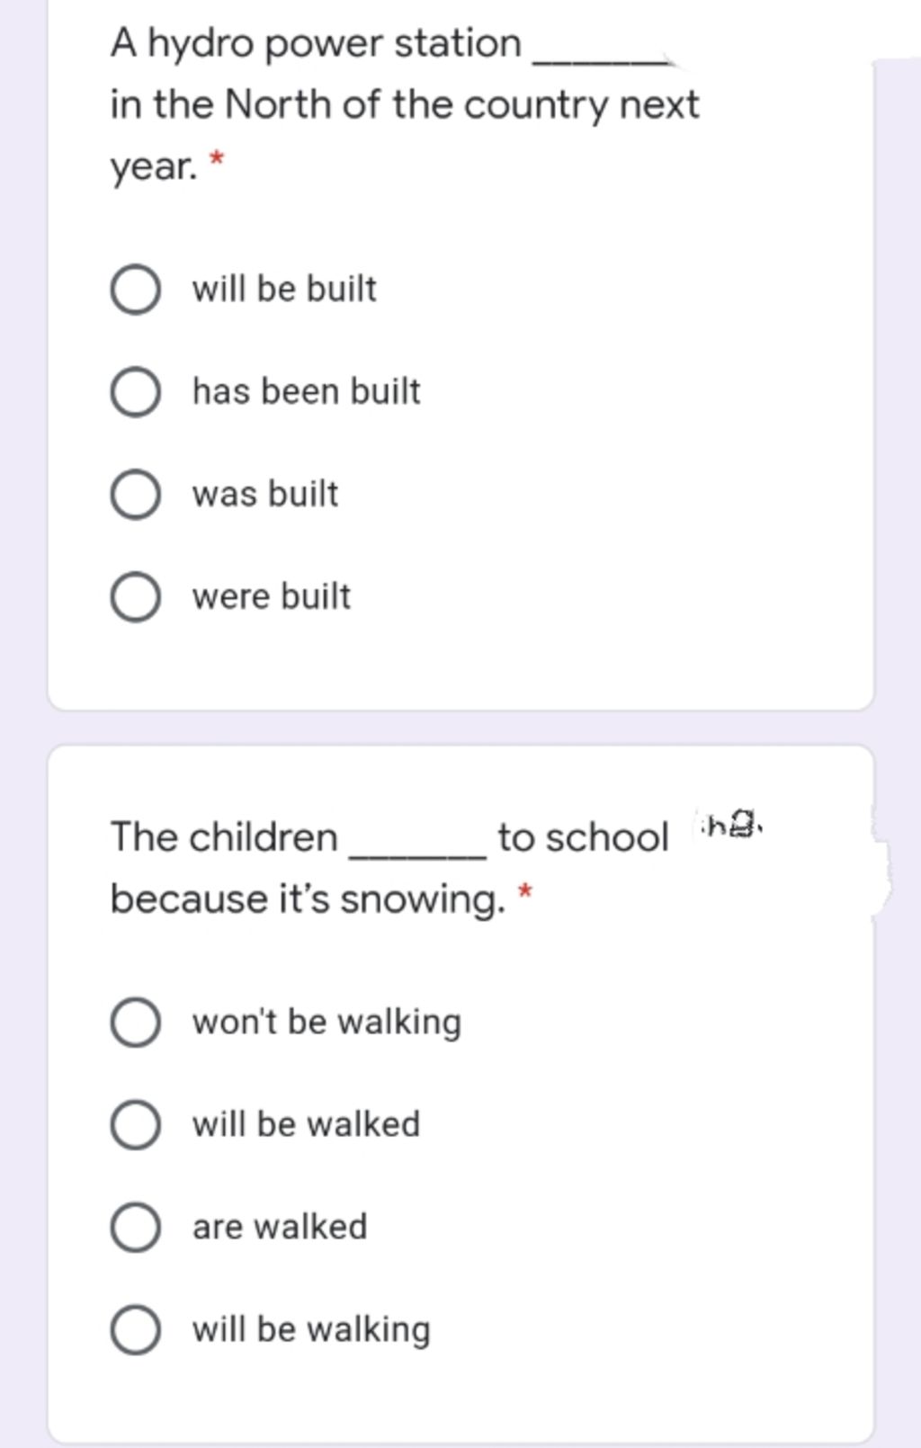Click the 'are walked' label text
921x1448 pixels.
pos(280,1228)
